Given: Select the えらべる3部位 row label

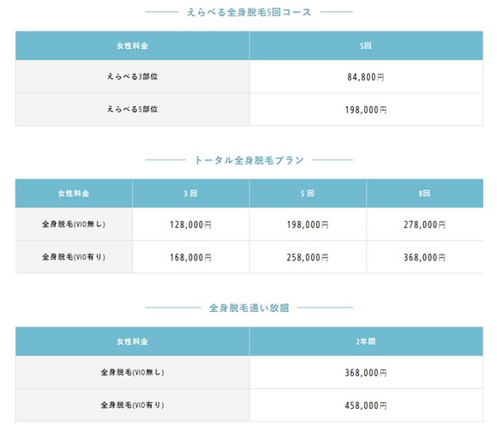Looking at the screenshot, I should (x=132, y=76).
